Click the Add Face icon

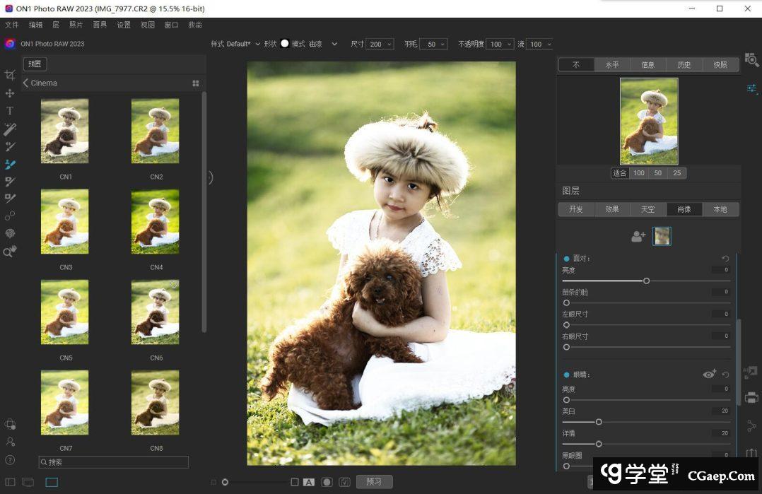tap(638, 237)
